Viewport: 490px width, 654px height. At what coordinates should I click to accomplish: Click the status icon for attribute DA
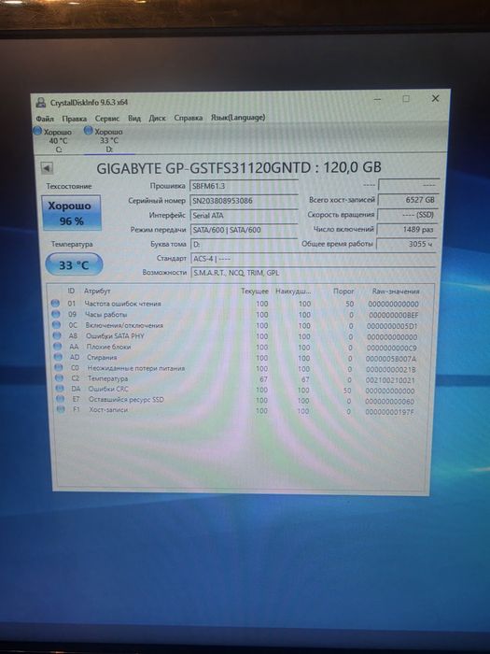pyautogui.click(x=60, y=389)
